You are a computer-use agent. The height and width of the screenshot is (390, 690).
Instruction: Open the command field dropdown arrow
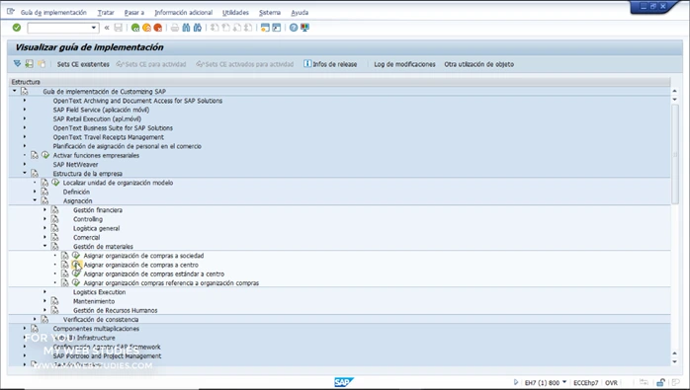(x=93, y=28)
